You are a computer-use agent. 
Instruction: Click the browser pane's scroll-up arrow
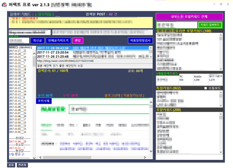[x=151, y=102]
